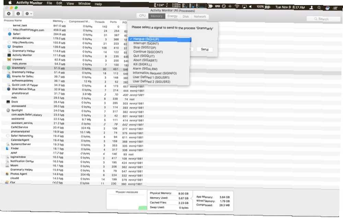The width and height of the screenshot is (343, 218).
Task: Click the Memory Pressure graph
Action: click(x=127, y=200)
